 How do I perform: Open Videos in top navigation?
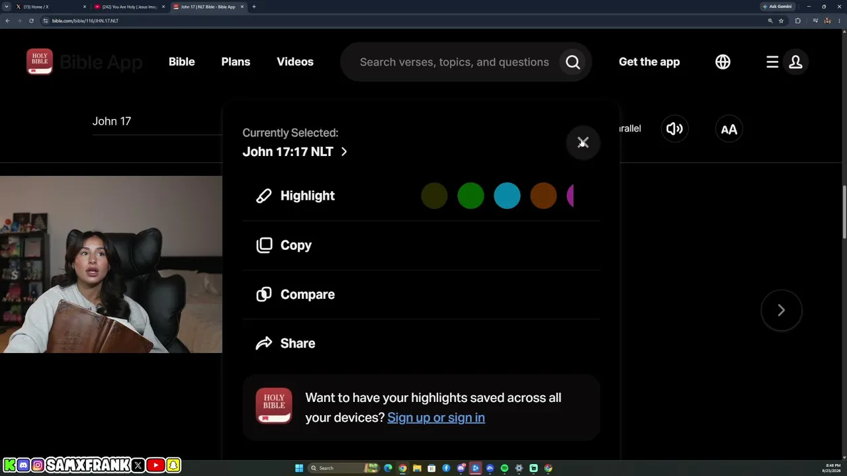[295, 62]
